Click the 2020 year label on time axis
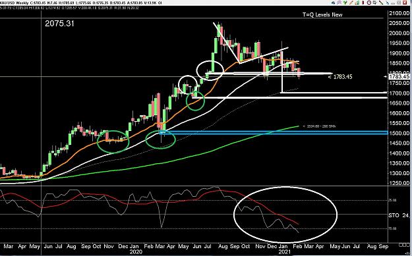Viewport: 412px width, 256px height. click(136, 252)
